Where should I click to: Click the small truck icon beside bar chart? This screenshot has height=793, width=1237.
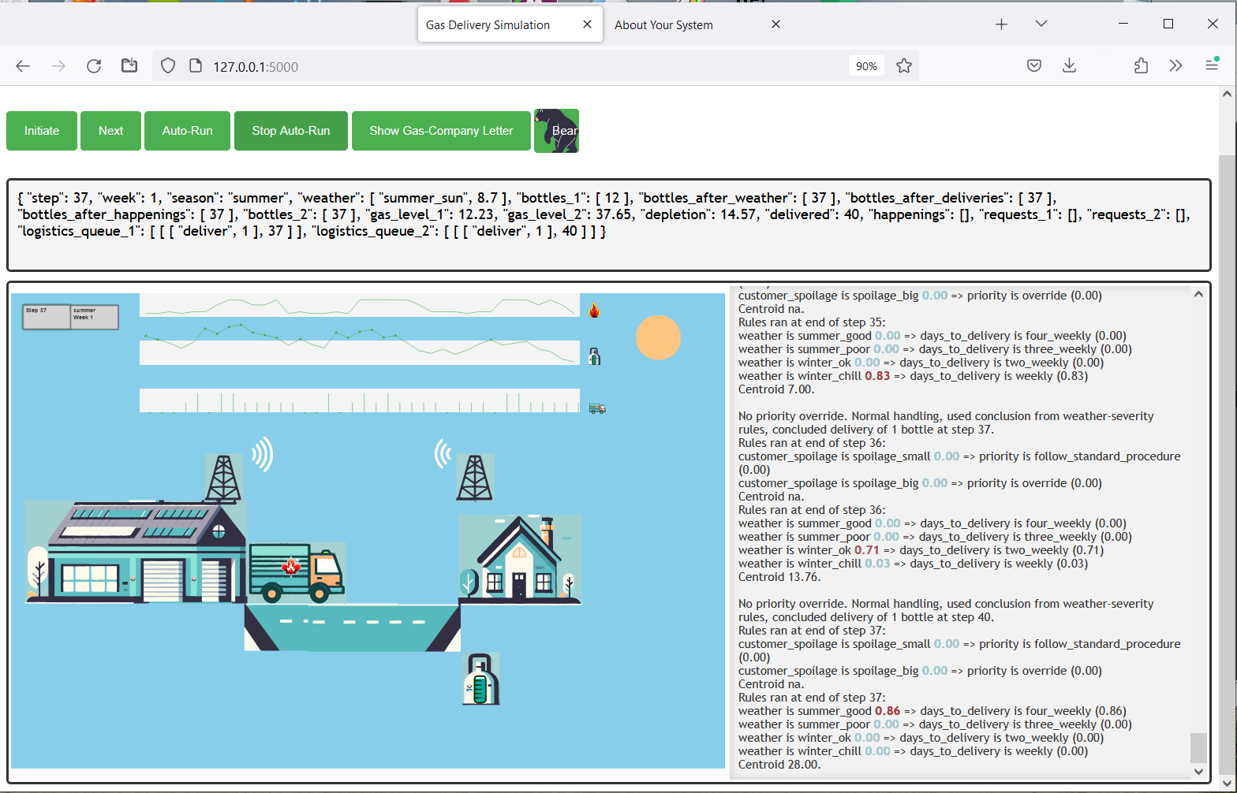coord(597,408)
